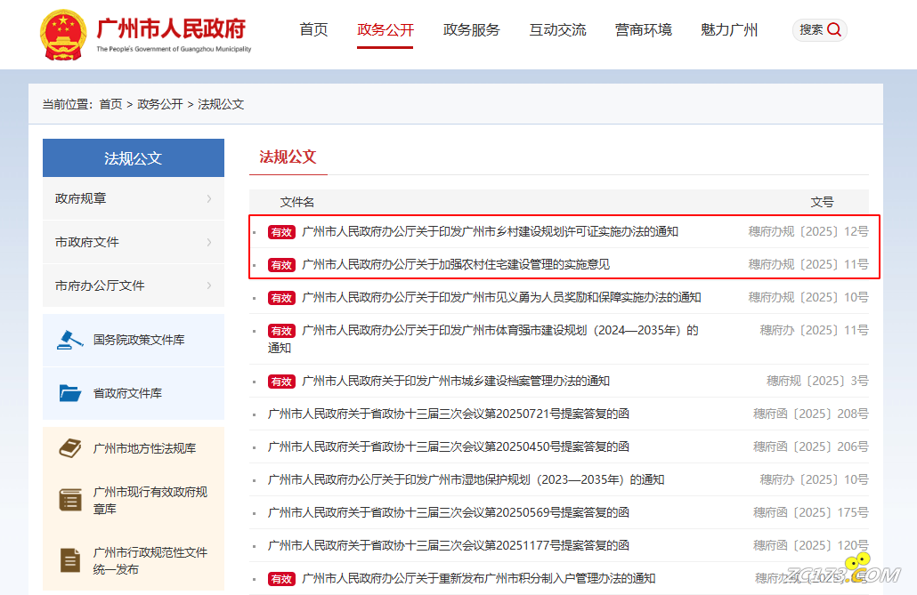Screen dimensions: 917x595
Task: Click document number 穗府办规〔2025〕11号
Action: 808,265
